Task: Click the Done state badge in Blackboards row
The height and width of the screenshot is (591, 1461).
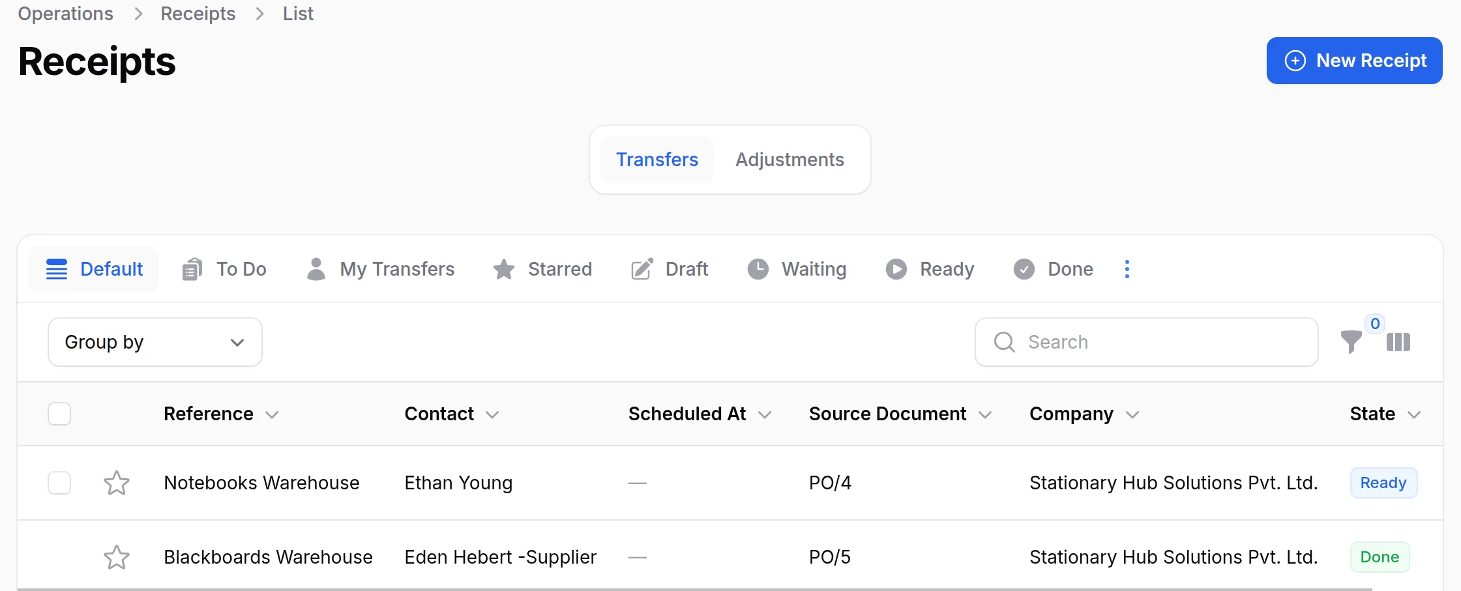Action: [1380, 557]
